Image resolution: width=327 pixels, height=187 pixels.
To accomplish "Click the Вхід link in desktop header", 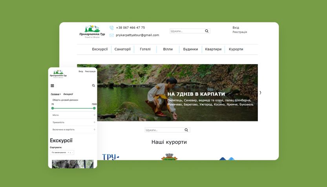I will tap(236, 28).
